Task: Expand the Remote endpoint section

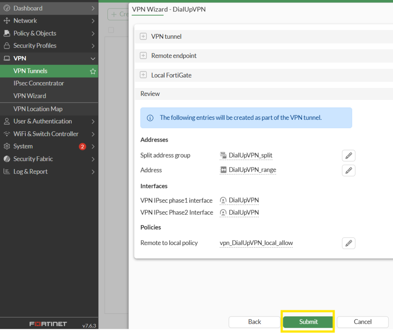Action: click(x=143, y=56)
